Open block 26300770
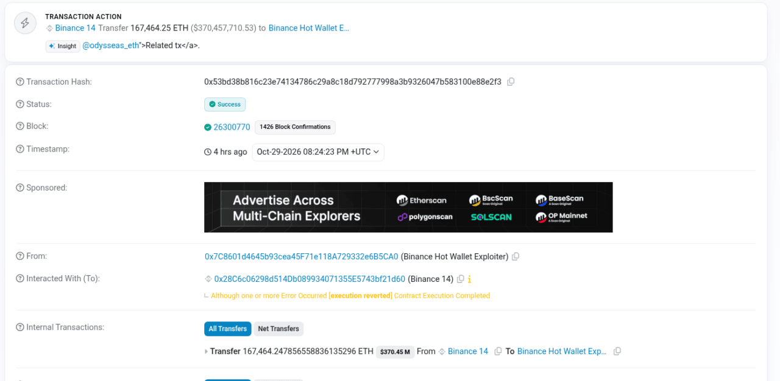This screenshot has width=780, height=381. coord(232,127)
